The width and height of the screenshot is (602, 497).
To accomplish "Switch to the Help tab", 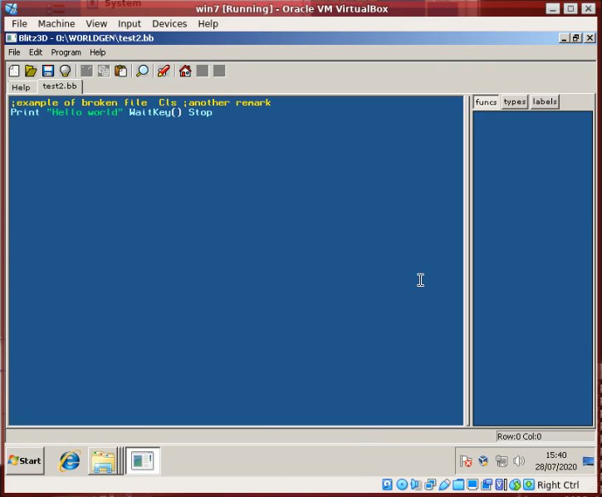I will 21,87.
